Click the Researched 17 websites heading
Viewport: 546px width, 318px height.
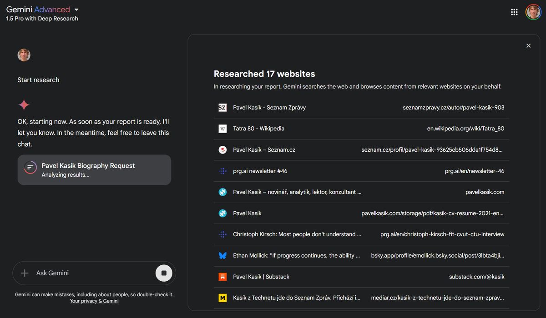click(264, 74)
